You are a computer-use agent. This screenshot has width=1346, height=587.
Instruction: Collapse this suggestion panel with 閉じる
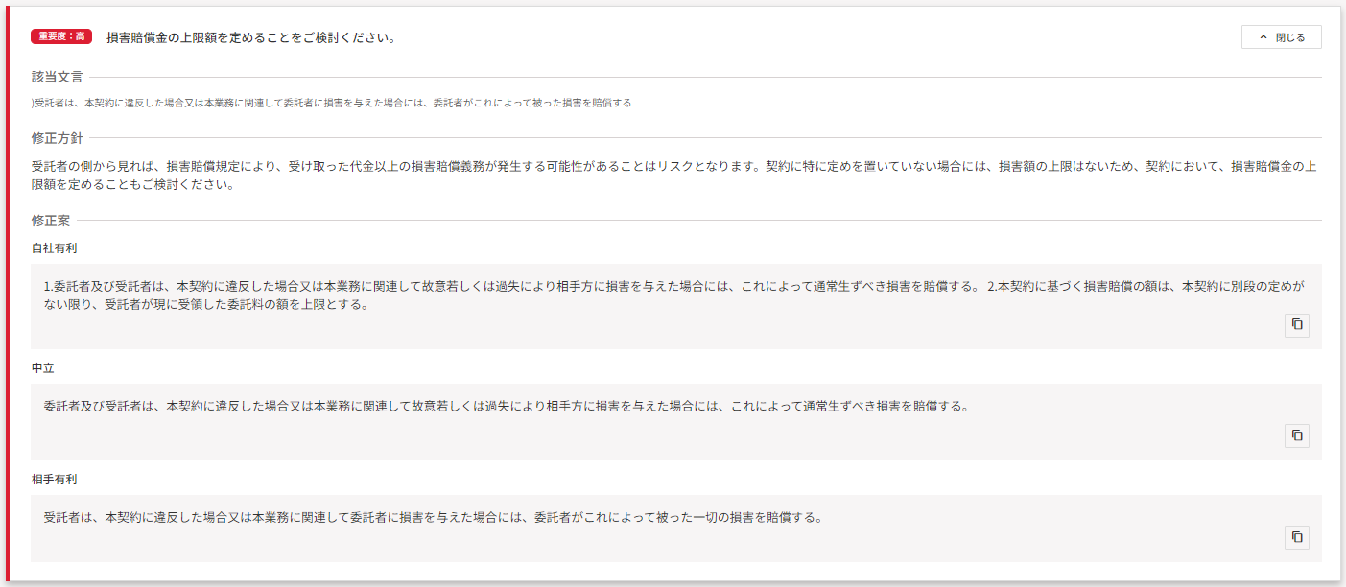(1281, 36)
